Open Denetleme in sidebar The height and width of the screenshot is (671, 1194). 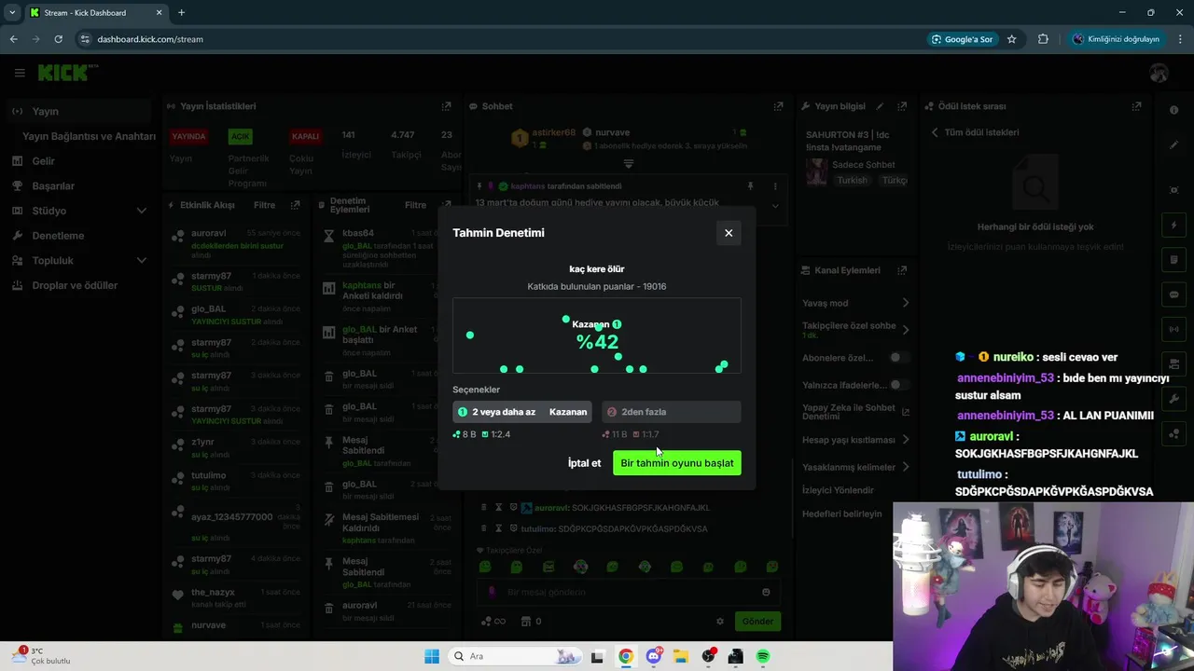58,236
